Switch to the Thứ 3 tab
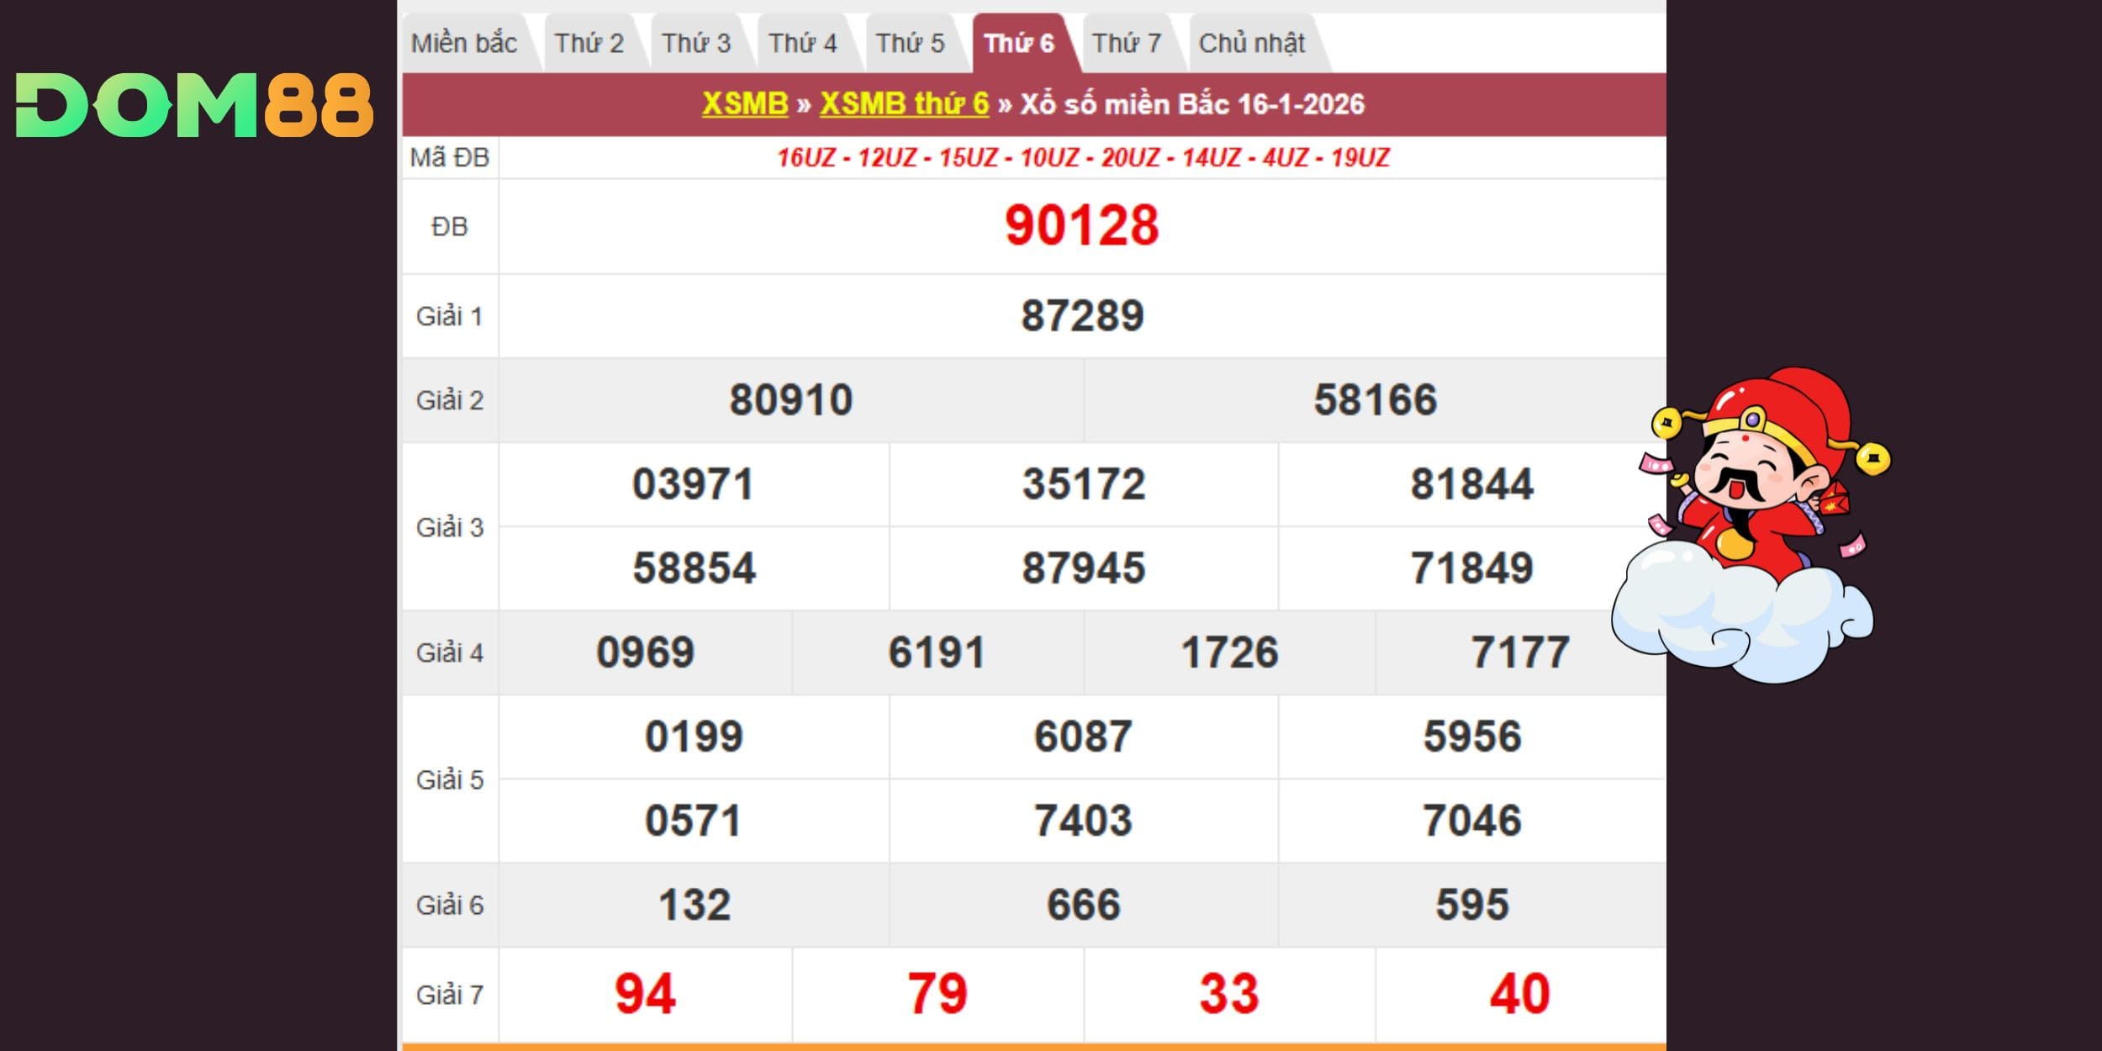The height and width of the screenshot is (1051, 2102). 695,43
